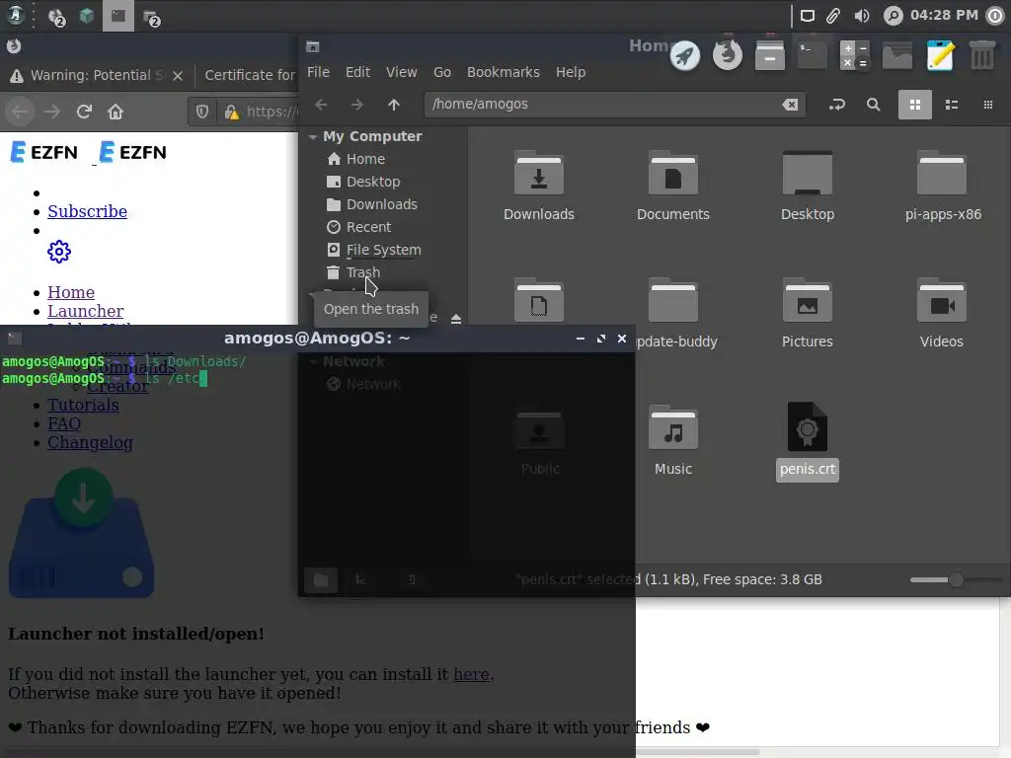Launch the calculator dock icon
1011x758 pixels.
(x=855, y=55)
